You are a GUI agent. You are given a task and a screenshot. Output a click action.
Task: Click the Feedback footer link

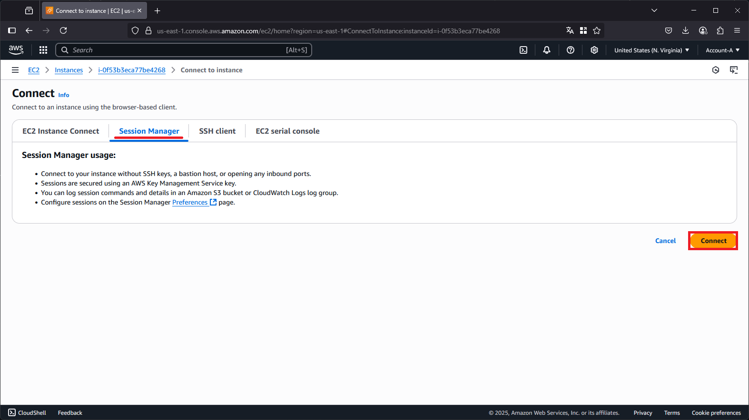(70, 413)
